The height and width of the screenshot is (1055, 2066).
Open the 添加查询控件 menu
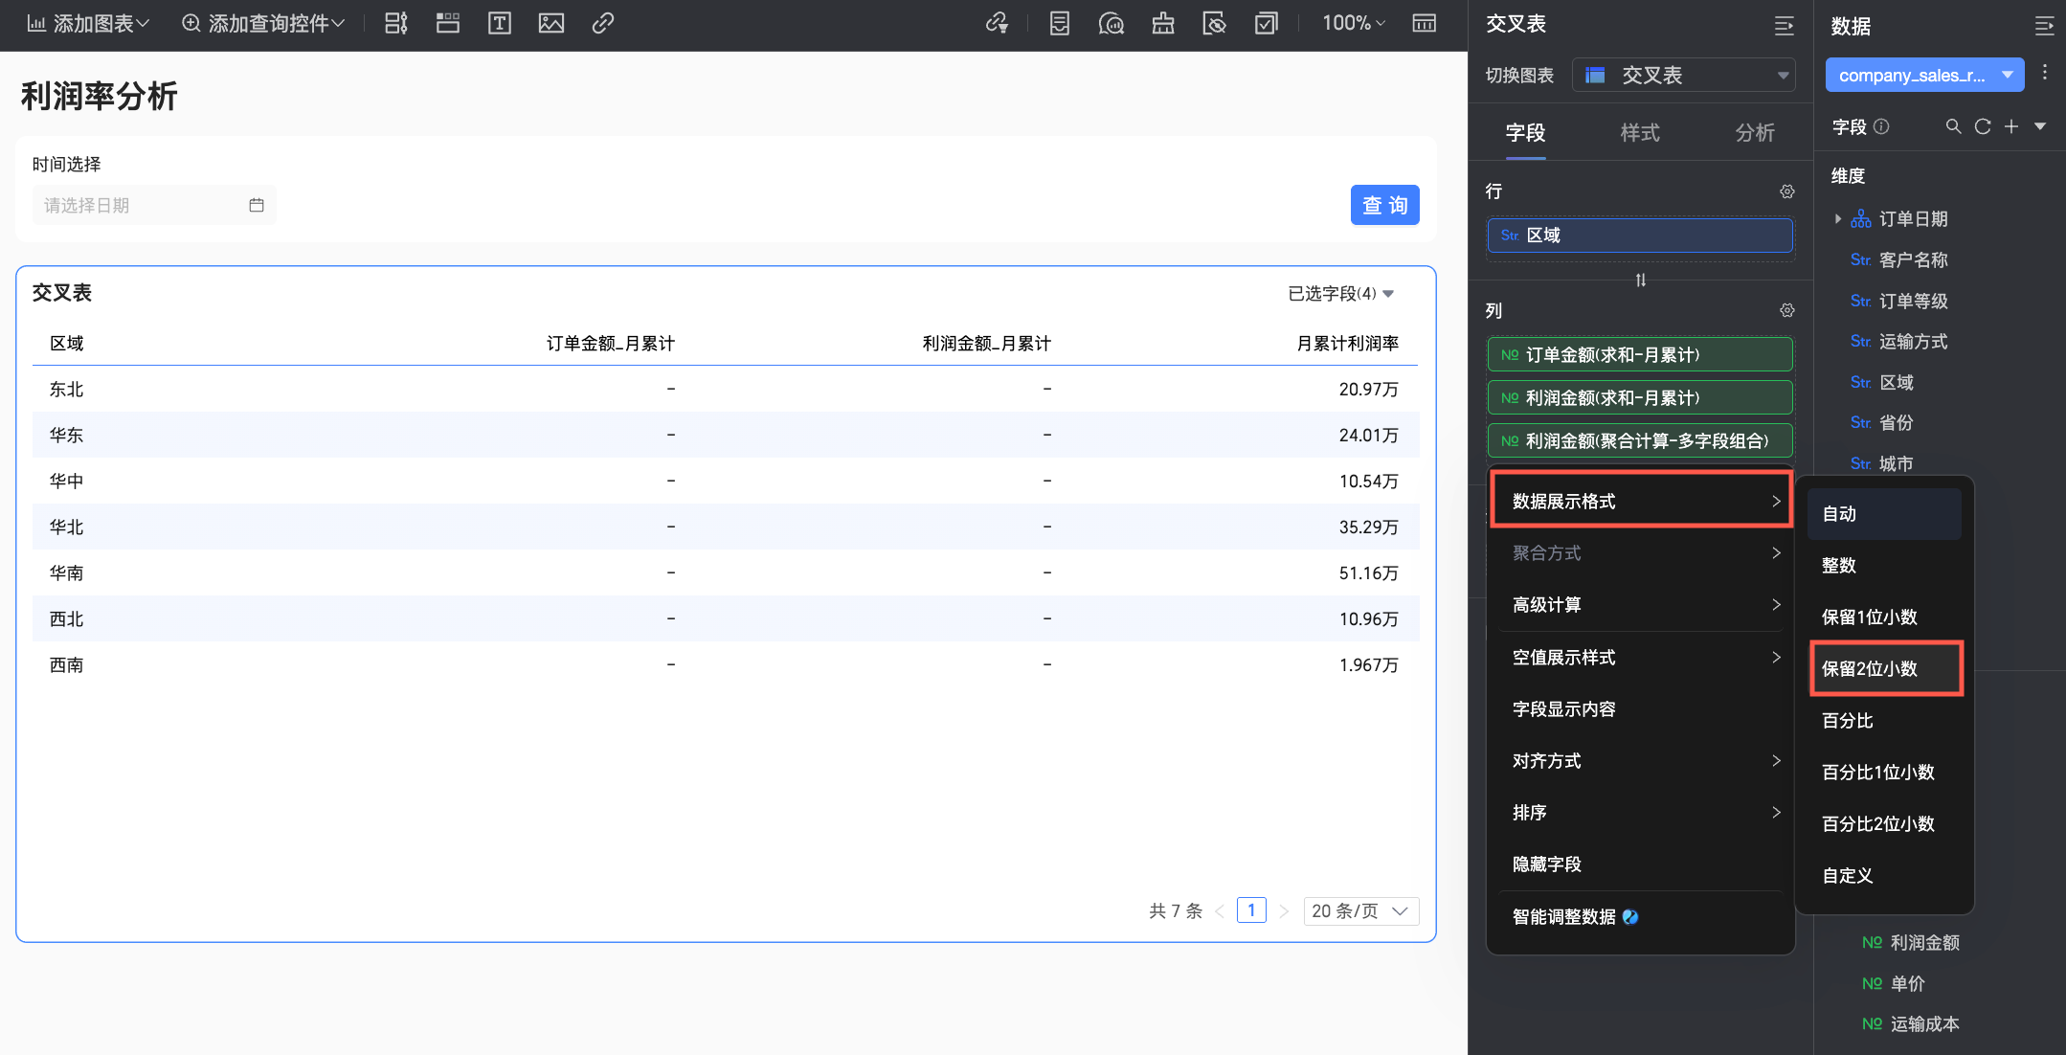point(263,23)
